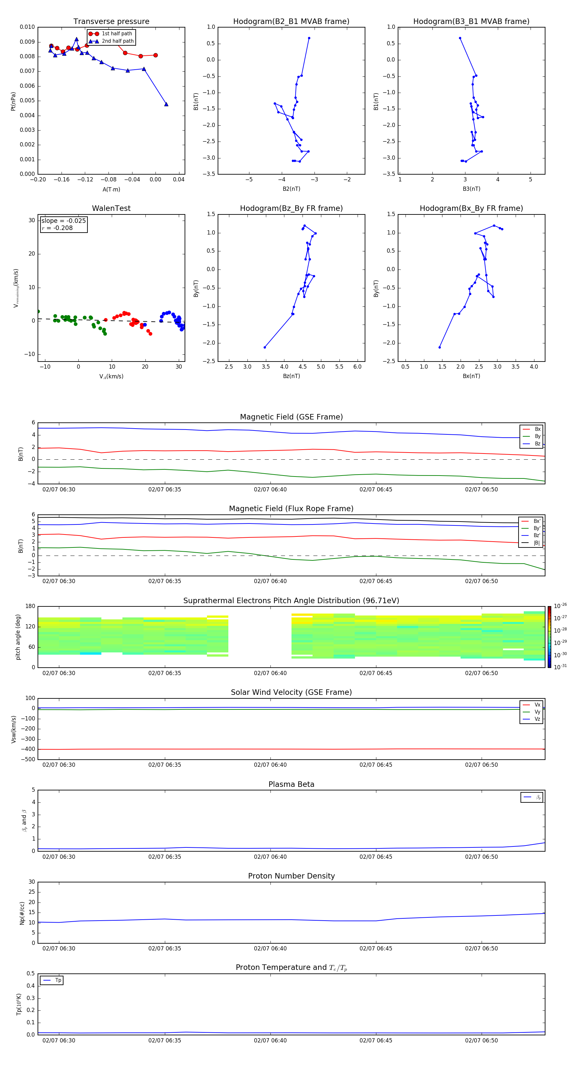Click the 'Hodogram(Bx_By FR frame)' title
Image resolution: width=583 pixels, height=1069 pixels.
click(x=471, y=208)
